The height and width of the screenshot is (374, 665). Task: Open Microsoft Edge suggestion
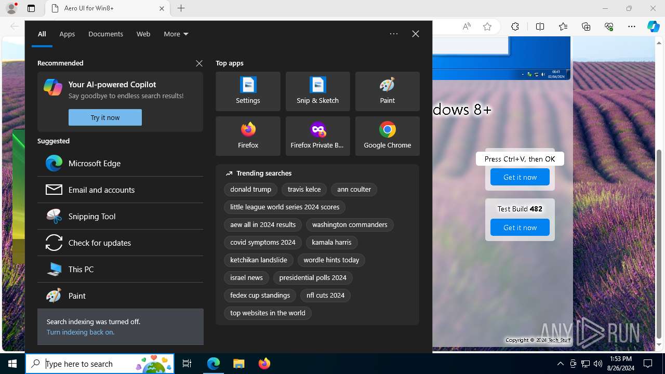[x=120, y=163]
